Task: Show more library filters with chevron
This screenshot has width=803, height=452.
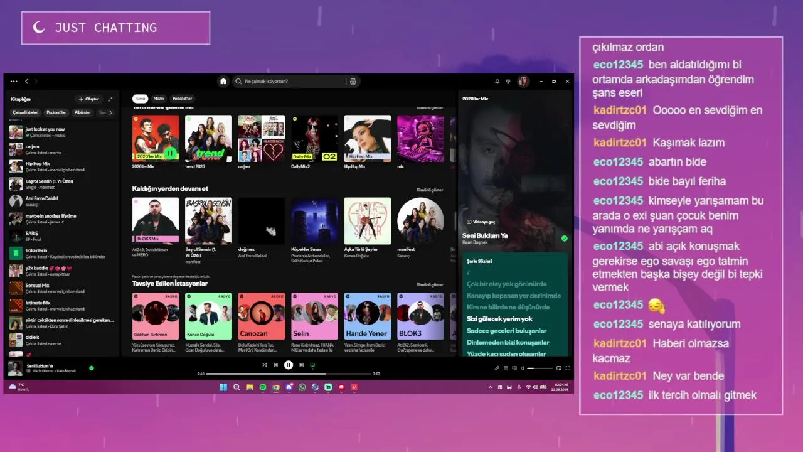Action: pyautogui.click(x=111, y=112)
